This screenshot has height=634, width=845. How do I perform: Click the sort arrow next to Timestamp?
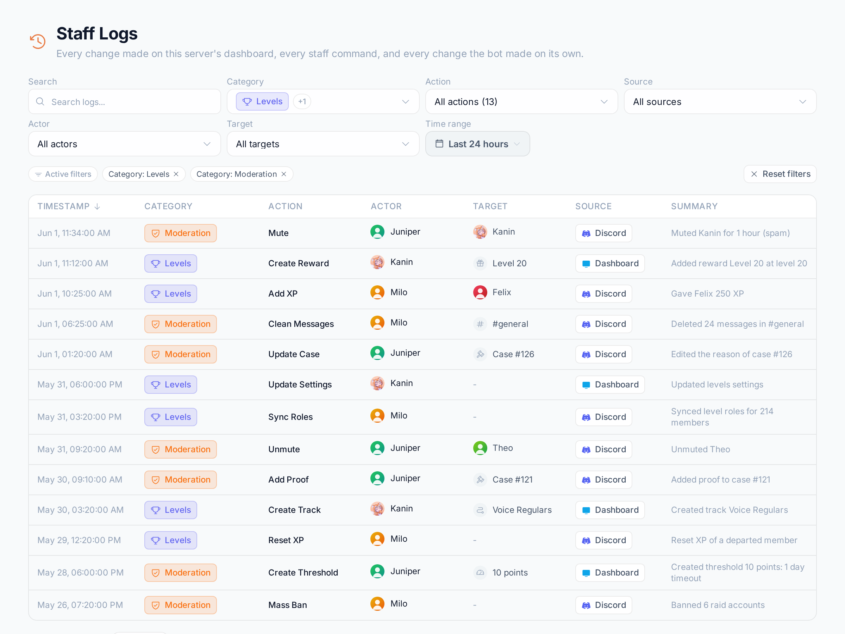point(98,206)
